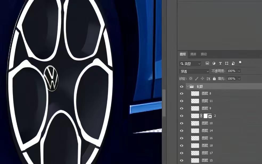The image size is (262, 164).
Task: Hide 图层 14 via eye icon
Action: 182,131
